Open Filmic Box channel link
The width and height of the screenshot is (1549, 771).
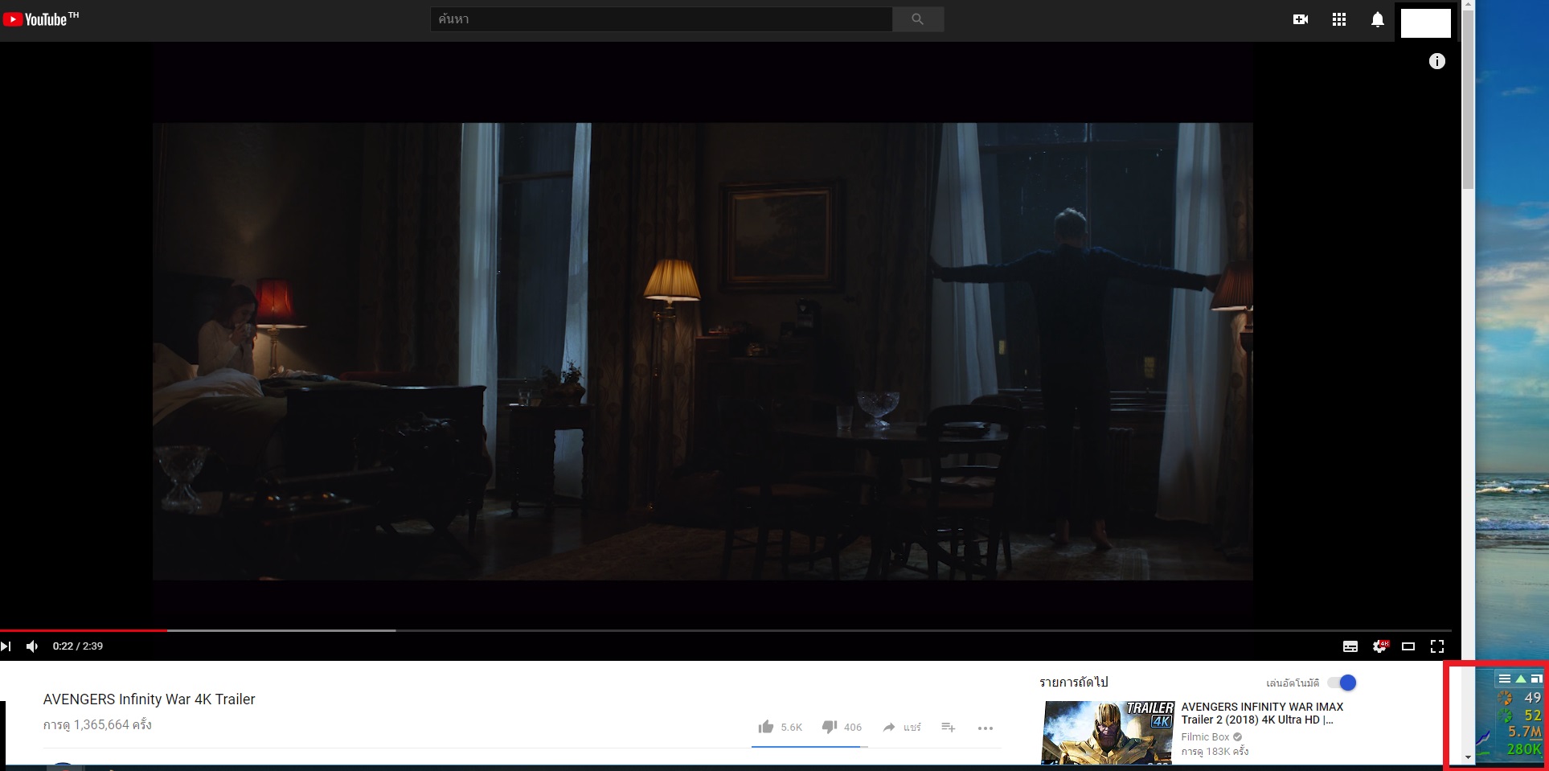click(1206, 736)
